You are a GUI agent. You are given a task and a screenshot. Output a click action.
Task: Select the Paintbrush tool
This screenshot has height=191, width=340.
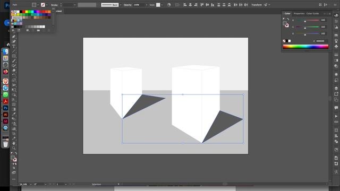tap(14, 60)
